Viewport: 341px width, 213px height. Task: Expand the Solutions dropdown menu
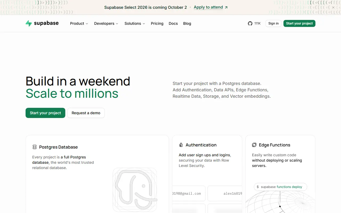(135, 23)
